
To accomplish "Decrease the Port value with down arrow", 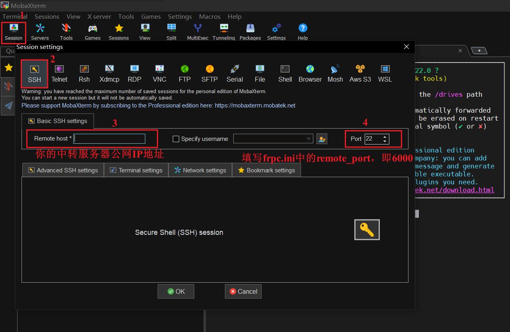I will pyautogui.click(x=385, y=141).
